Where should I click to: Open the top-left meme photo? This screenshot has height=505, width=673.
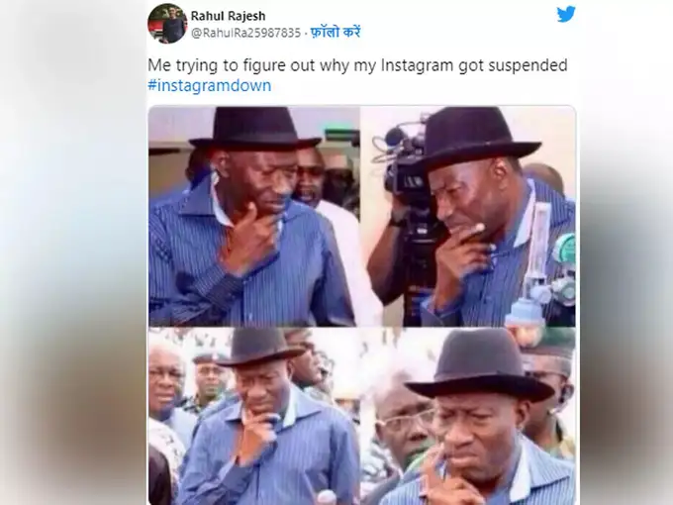coord(253,216)
